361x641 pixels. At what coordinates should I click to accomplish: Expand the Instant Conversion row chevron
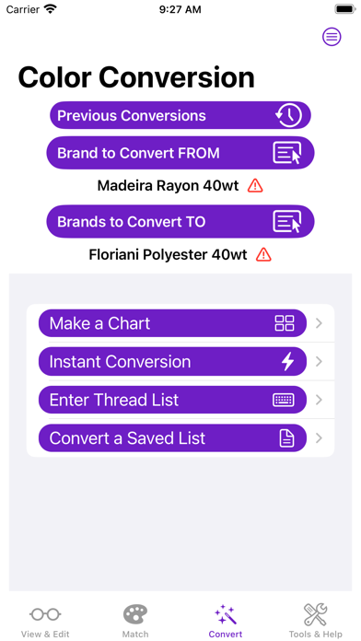[319, 362]
